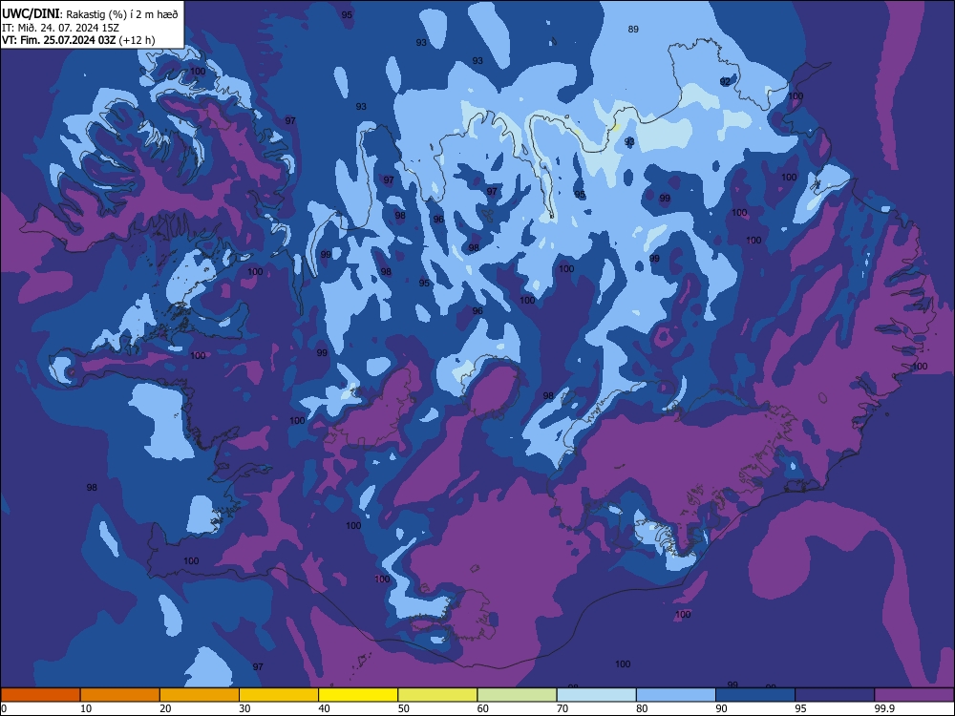Click the legend scale label '40'

tap(325, 708)
